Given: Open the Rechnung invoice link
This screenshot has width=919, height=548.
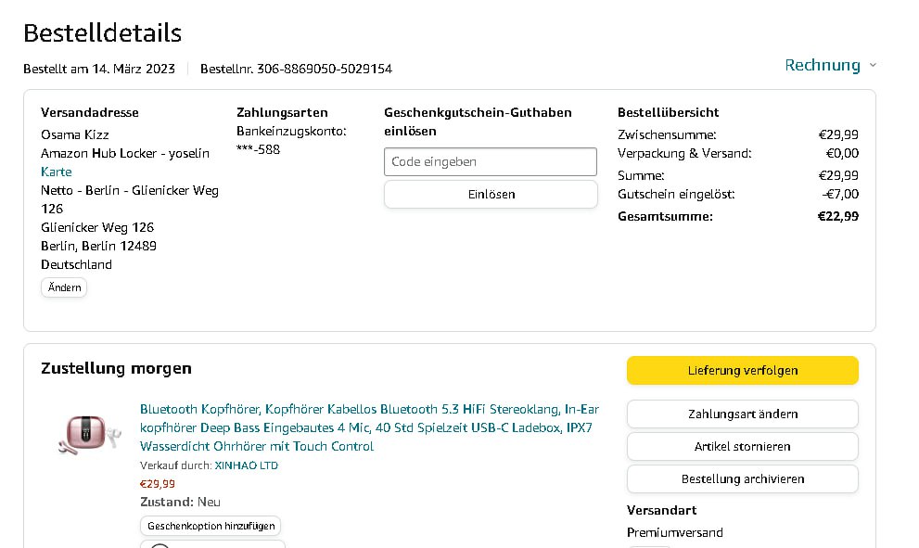Looking at the screenshot, I should (x=822, y=65).
